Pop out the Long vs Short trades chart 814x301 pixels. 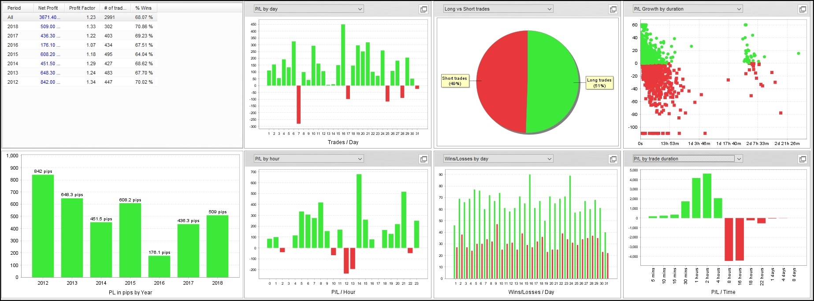point(613,9)
